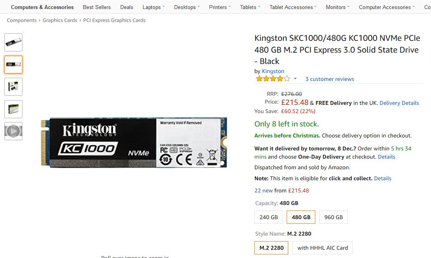Expand the Desktops dropdown menu
This screenshot has height=258, width=431.
[x=187, y=7]
